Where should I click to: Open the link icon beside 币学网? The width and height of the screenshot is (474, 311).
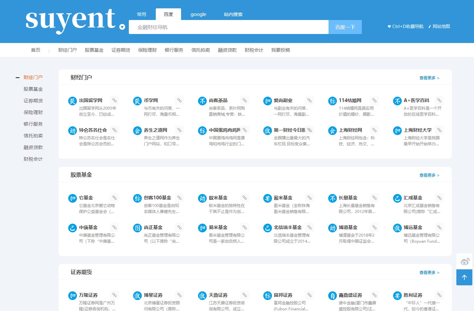pyautogui.click(x=179, y=100)
